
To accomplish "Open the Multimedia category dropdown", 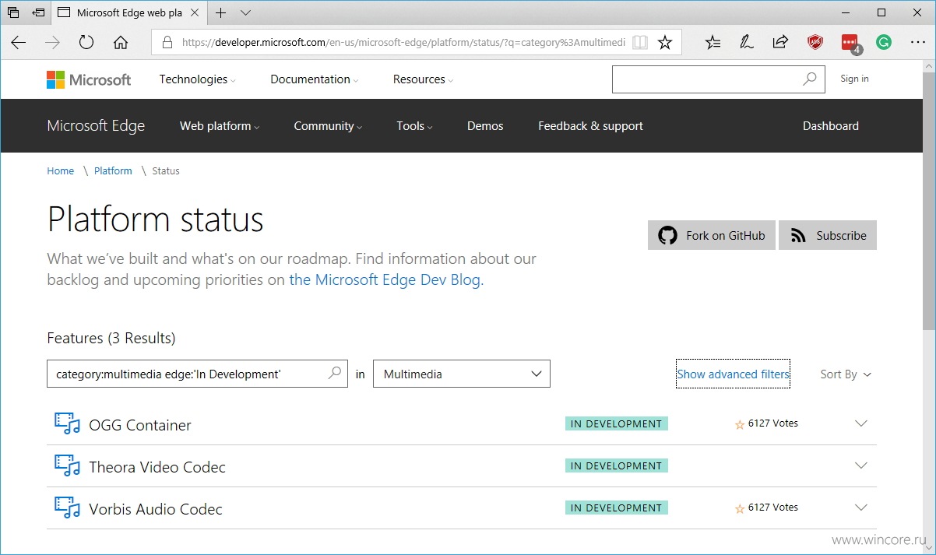I will (x=462, y=374).
